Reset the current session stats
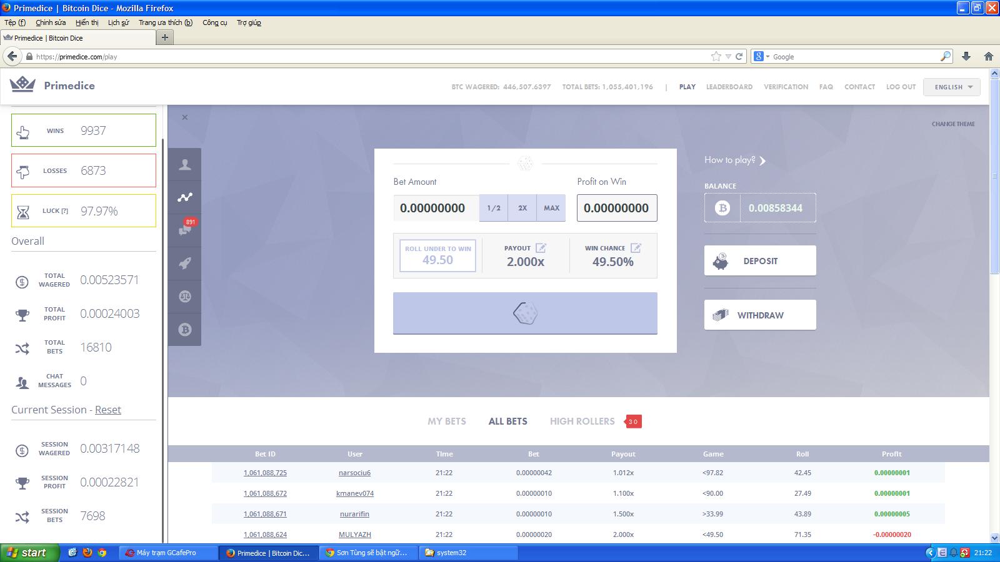The height and width of the screenshot is (562, 1000). click(x=108, y=410)
